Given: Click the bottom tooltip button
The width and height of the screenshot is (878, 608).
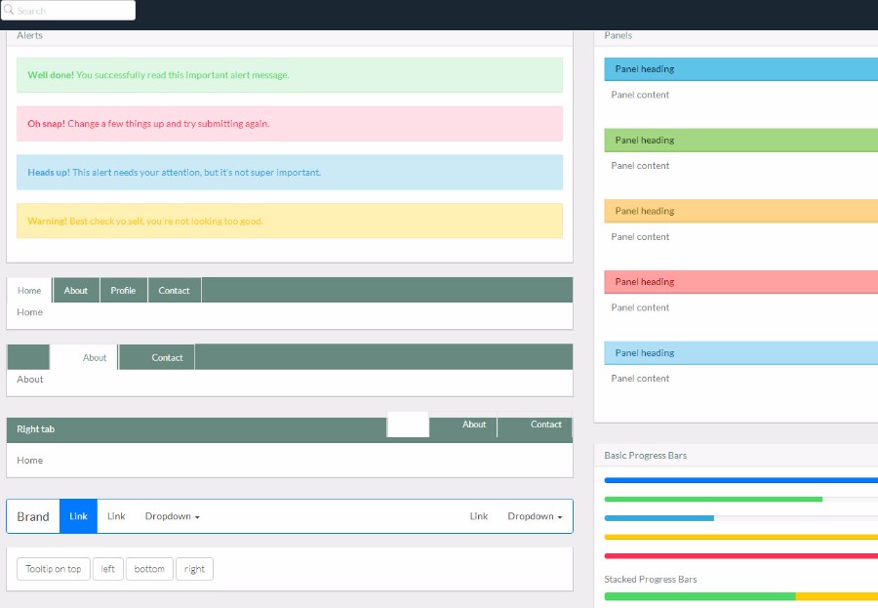Looking at the screenshot, I should [149, 569].
